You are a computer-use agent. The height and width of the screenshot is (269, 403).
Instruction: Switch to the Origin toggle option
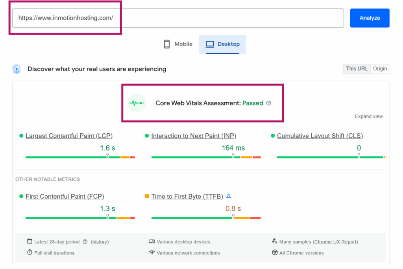click(x=380, y=69)
